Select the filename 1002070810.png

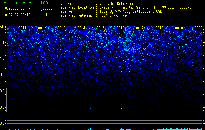(17, 8)
